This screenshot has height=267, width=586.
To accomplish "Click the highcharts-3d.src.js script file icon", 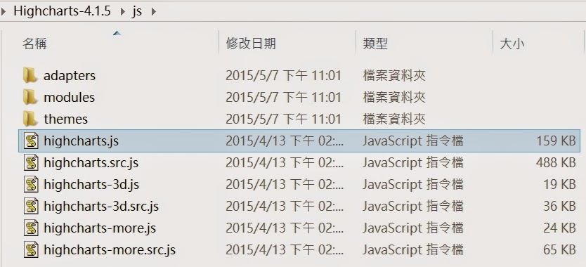I will (x=31, y=206).
